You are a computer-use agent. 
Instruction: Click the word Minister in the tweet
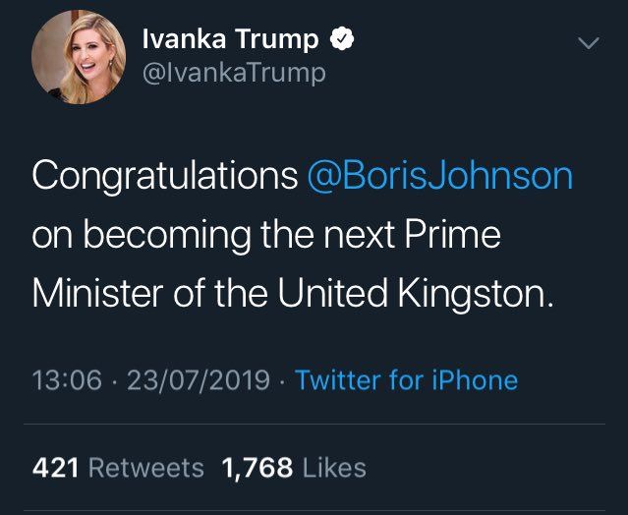pos(97,293)
